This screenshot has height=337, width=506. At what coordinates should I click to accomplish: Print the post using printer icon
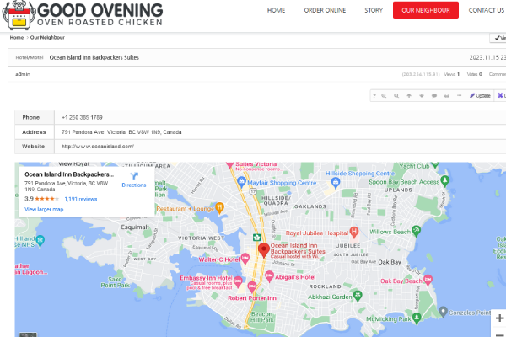pyautogui.click(x=447, y=96)
